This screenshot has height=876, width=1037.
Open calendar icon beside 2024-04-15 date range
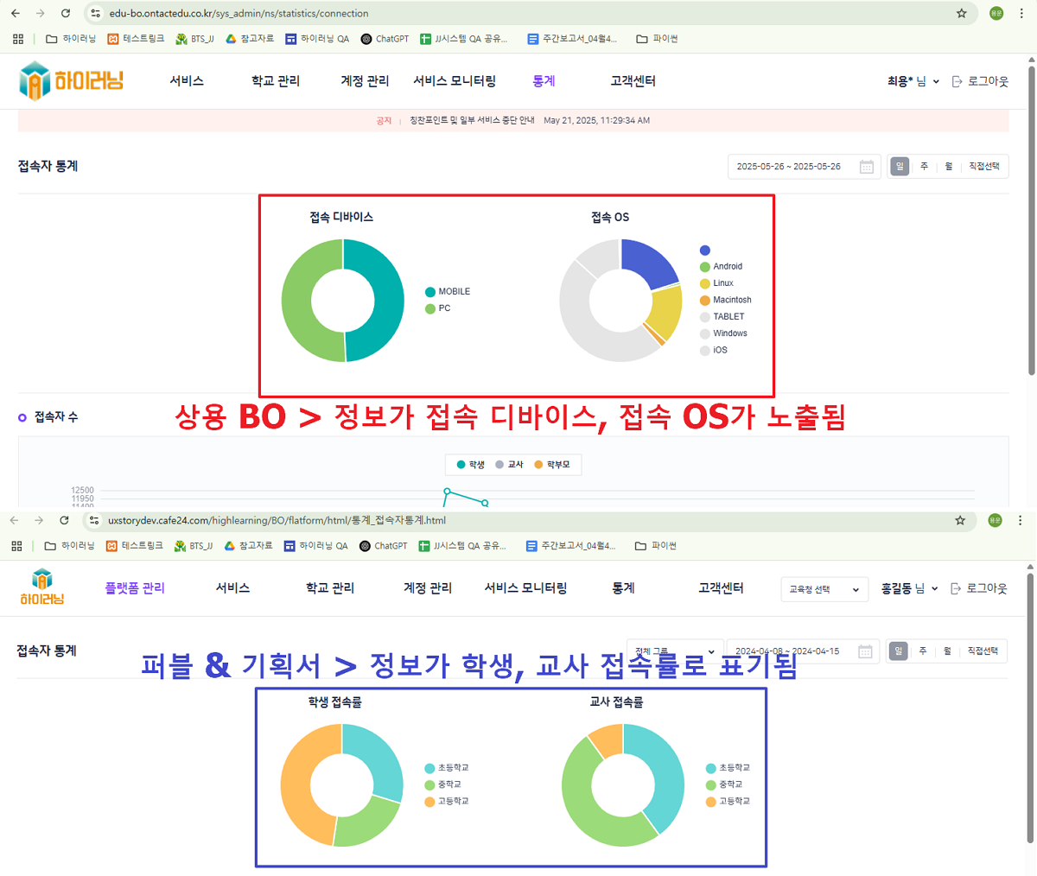pos(865,651)
